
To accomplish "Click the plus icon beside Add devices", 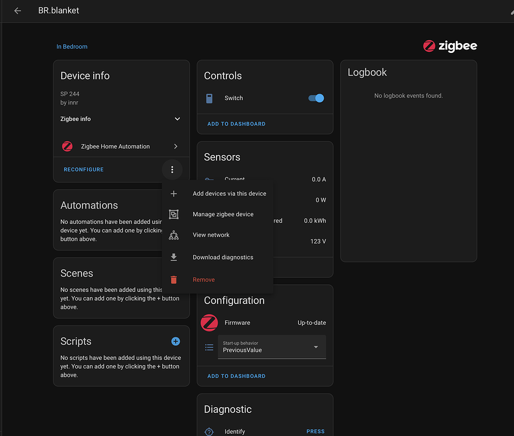I will point(173,194).
